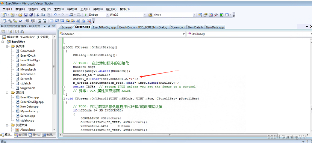This screenshot has height=143, width=312.
Task: Click the Navigate Backward icon
Action: (x=71, y=15)
